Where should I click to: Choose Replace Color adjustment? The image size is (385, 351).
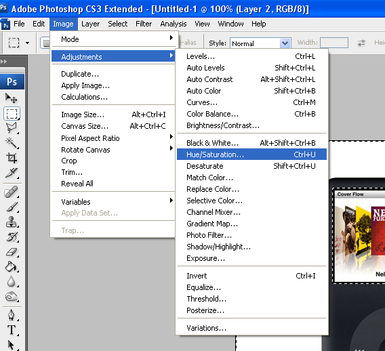[251, 189]
